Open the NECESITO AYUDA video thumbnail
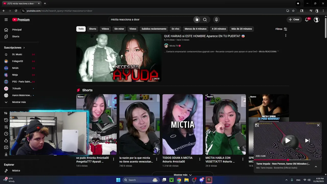The width and height of the screenshot is (327, 184). tap(119, 58)
